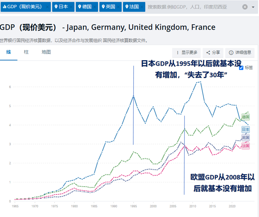The height and width of the screenshot is (217, 259).
Task: Remove the 日本 country chip via its X
Action: (x=71, y=7)
